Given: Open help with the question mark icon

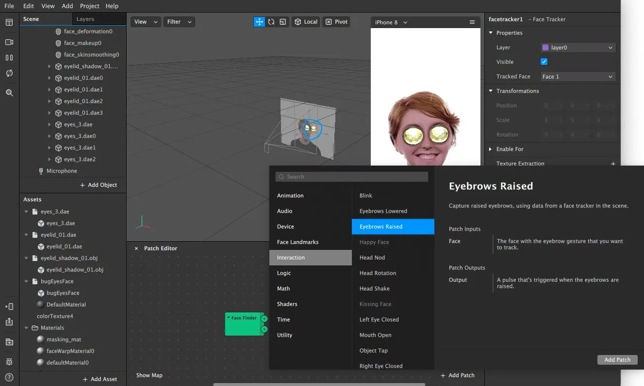Looking at the screenshot, I should click(x=9, y=377).
